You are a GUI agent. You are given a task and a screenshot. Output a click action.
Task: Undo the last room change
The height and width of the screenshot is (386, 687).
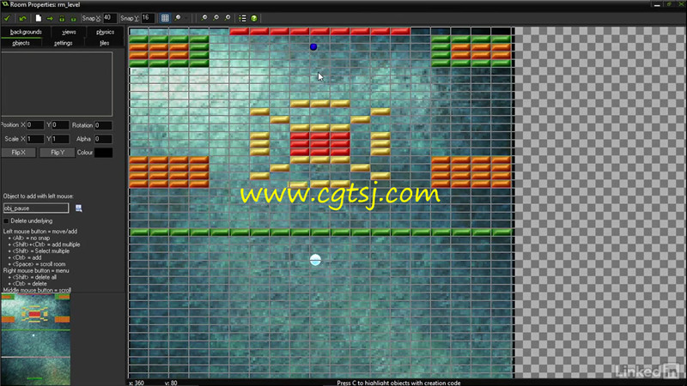pos(22,18)
